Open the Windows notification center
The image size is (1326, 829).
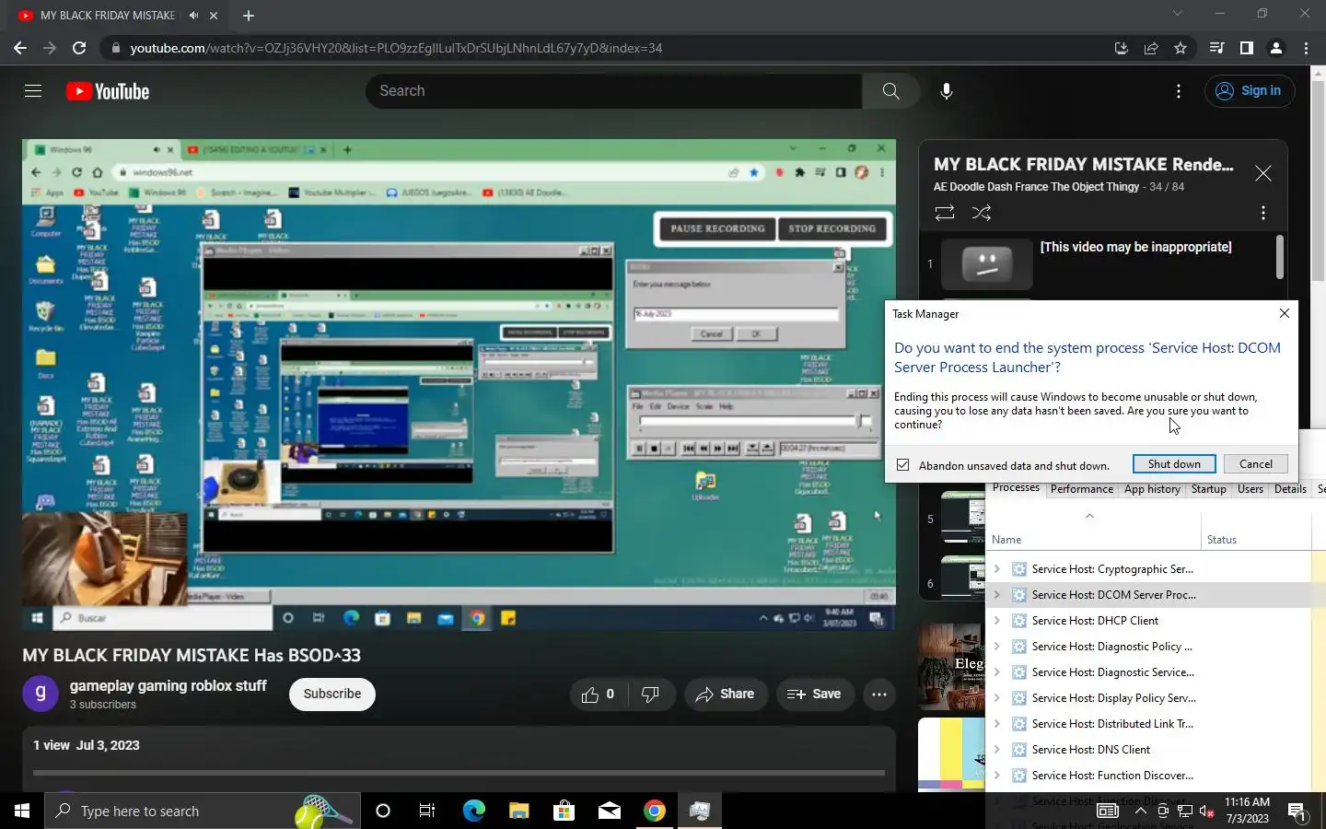click(1297, 811)
